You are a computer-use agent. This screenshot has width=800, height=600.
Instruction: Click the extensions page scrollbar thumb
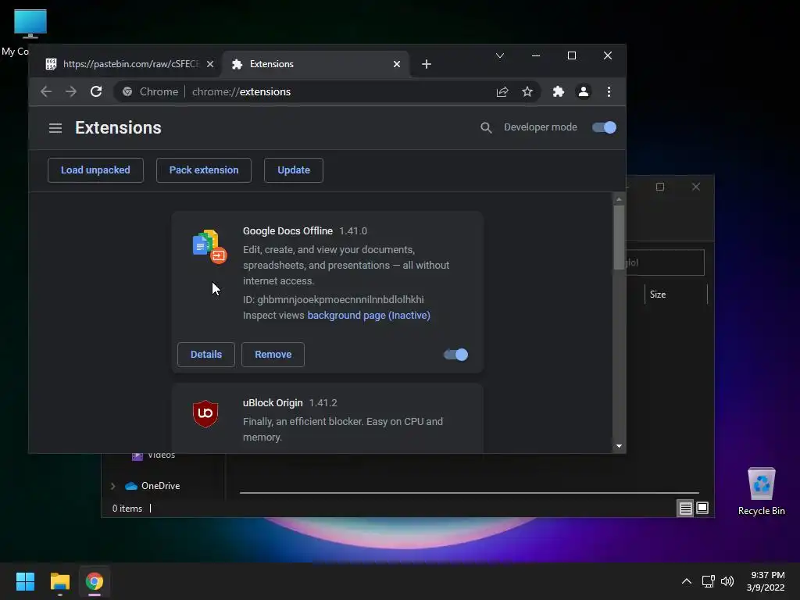(619, 237)
